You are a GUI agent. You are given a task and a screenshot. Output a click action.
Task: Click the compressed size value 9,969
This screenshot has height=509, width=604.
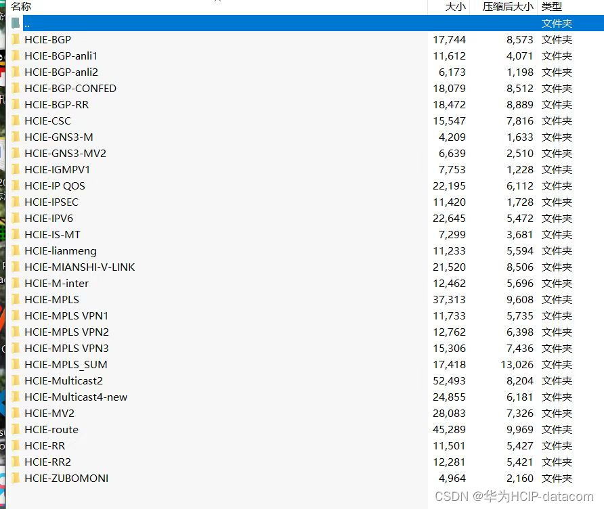pyautogui.click(x=520, y=429)
